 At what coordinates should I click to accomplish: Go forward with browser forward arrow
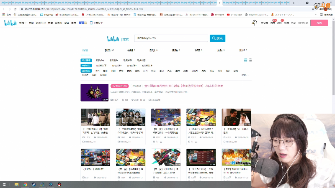[9, 9]
